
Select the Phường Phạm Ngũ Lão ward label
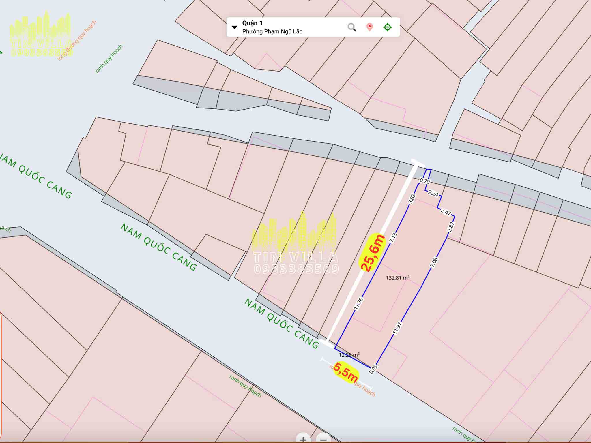tap(272, 31)
